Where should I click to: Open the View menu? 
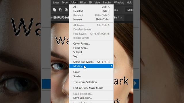97,3
